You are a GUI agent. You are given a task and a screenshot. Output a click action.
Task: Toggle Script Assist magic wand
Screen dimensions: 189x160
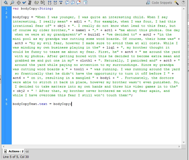click(x=176, y=3)
